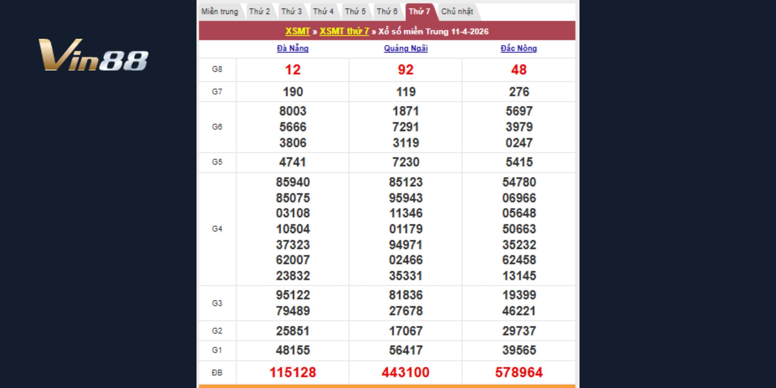Click Quảng Ngãi special prize 443100
This screenshot has height=388, width=776.
[x=405, y=372]
